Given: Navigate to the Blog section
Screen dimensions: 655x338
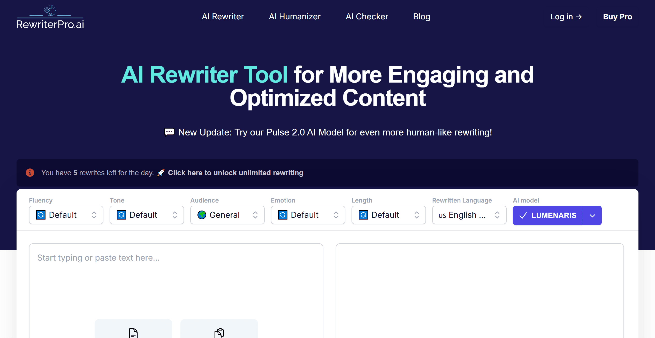Looking at the screenshot, I should click(421, 17).
